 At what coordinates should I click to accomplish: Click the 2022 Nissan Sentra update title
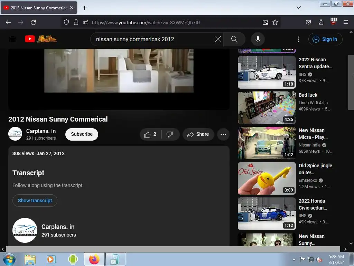pyautogui.click(x=315, y=63)
